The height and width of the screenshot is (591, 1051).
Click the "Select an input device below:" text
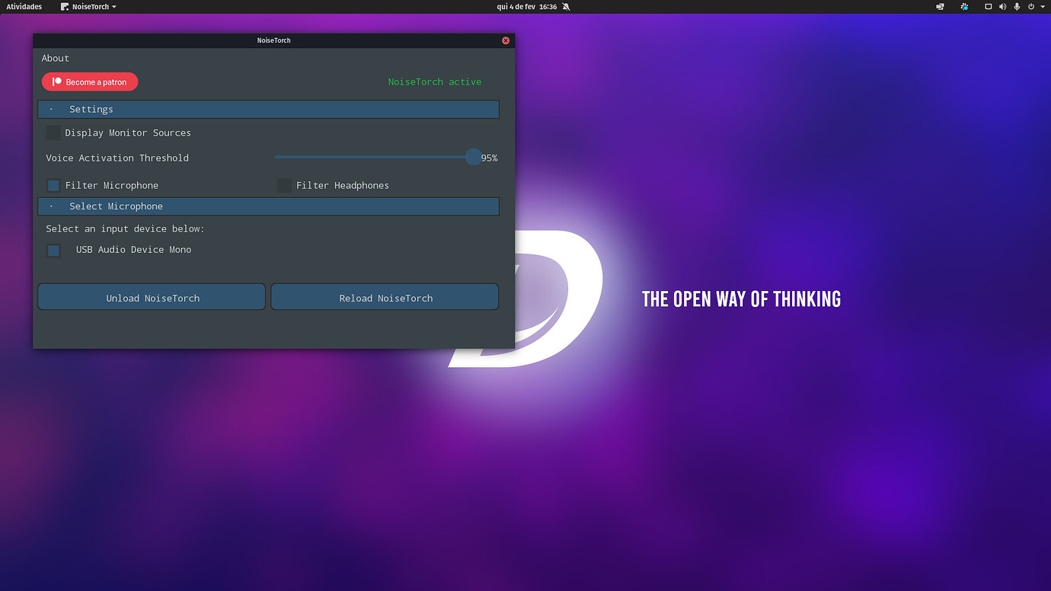(125, 229)
